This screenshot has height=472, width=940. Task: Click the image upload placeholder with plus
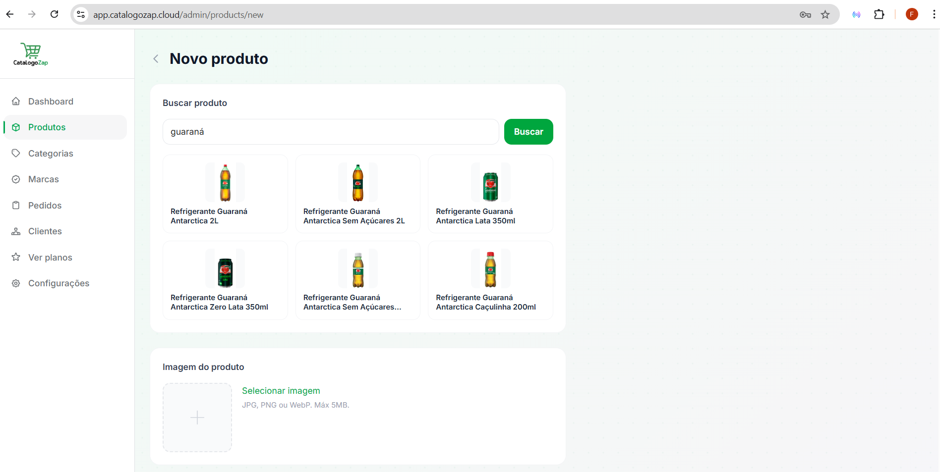pos(197,418)
